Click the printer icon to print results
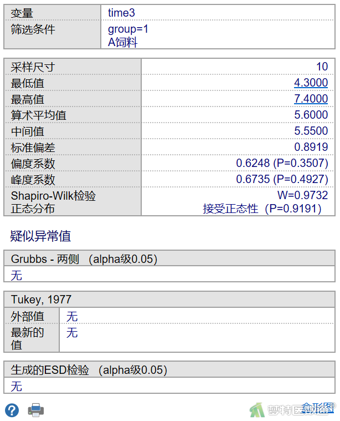The image size is (340, 421). click(x=36, y=410)
